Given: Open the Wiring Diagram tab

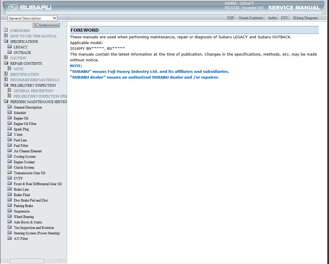Looking at the screenshot, I should 305,18.
